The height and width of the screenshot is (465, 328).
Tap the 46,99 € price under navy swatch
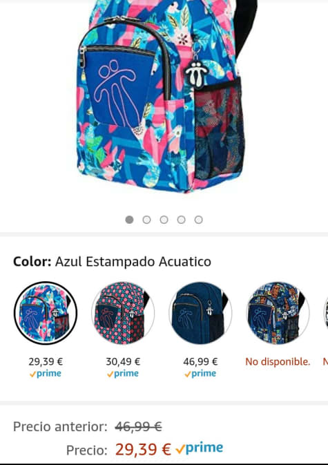pos(200,361)
